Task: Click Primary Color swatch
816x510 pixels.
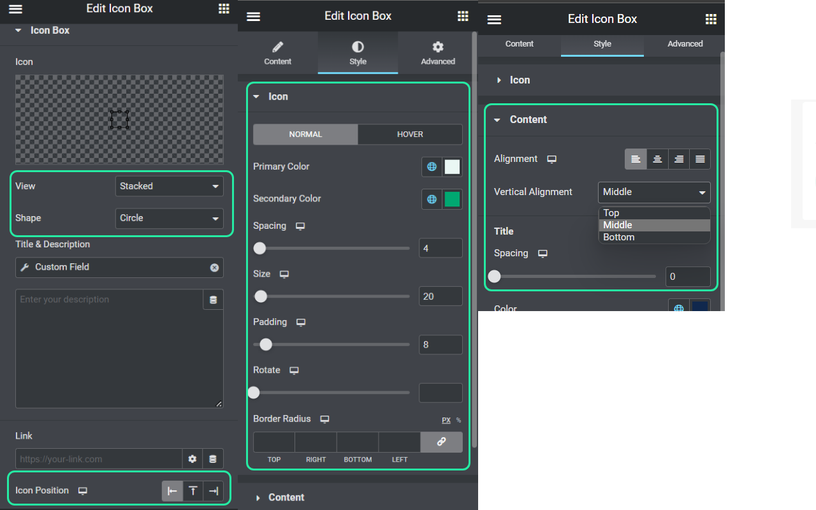Action: pyautogui.click(x=452, y=166)
